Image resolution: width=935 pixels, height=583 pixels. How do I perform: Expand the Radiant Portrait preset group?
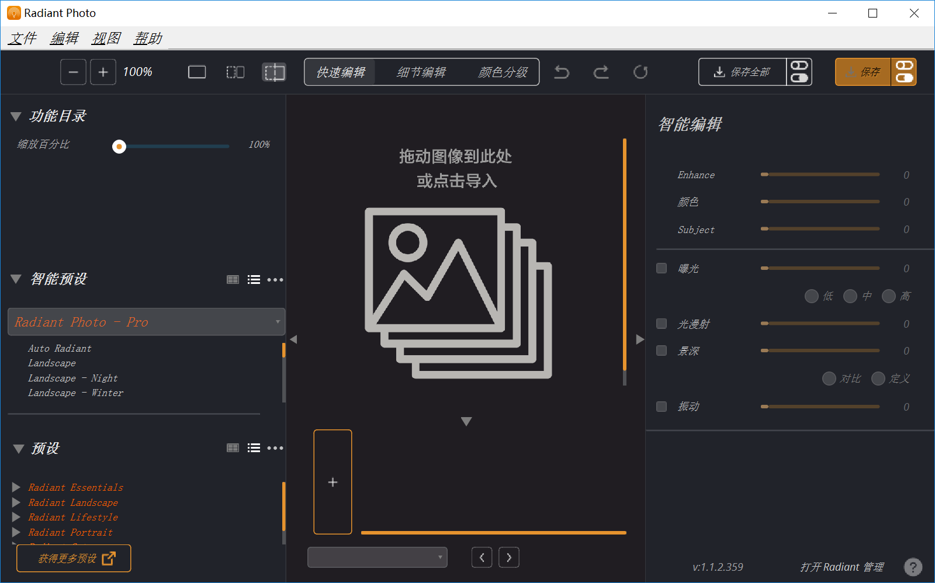click(16, 532)
